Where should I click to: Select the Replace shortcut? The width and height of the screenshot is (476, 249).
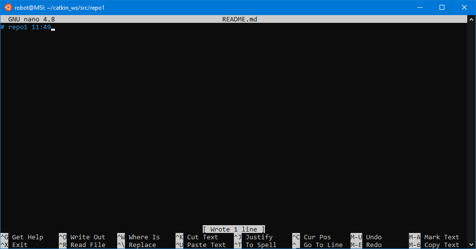(142, 245)
